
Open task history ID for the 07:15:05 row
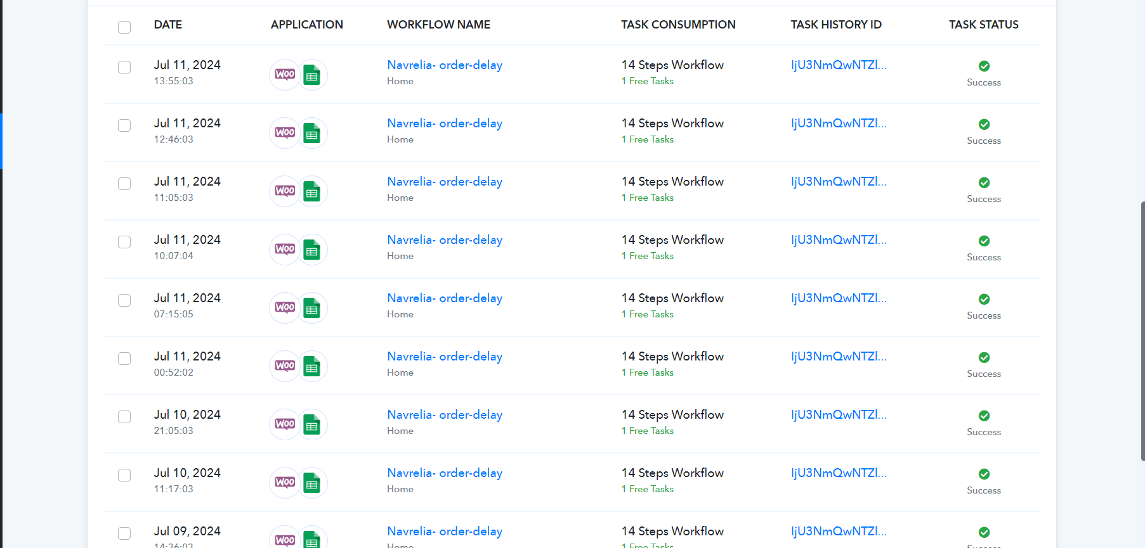coord(839,298)
